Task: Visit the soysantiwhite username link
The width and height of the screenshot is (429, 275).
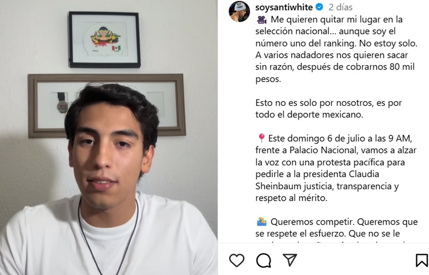Action: click(x=284, y=7)
